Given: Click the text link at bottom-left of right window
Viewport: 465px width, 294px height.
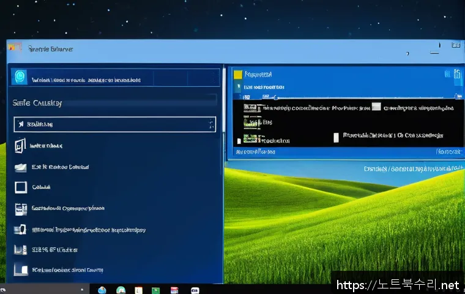Looking at the screenshot, I should (x=257, y=152).
